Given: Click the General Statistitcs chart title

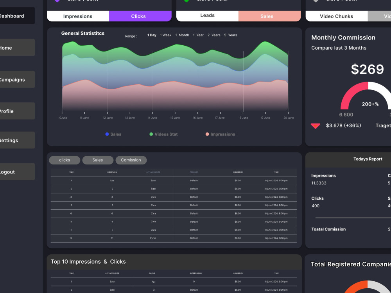Looking at the screenshot, I should pyautogui.click(x=83, y=33).
